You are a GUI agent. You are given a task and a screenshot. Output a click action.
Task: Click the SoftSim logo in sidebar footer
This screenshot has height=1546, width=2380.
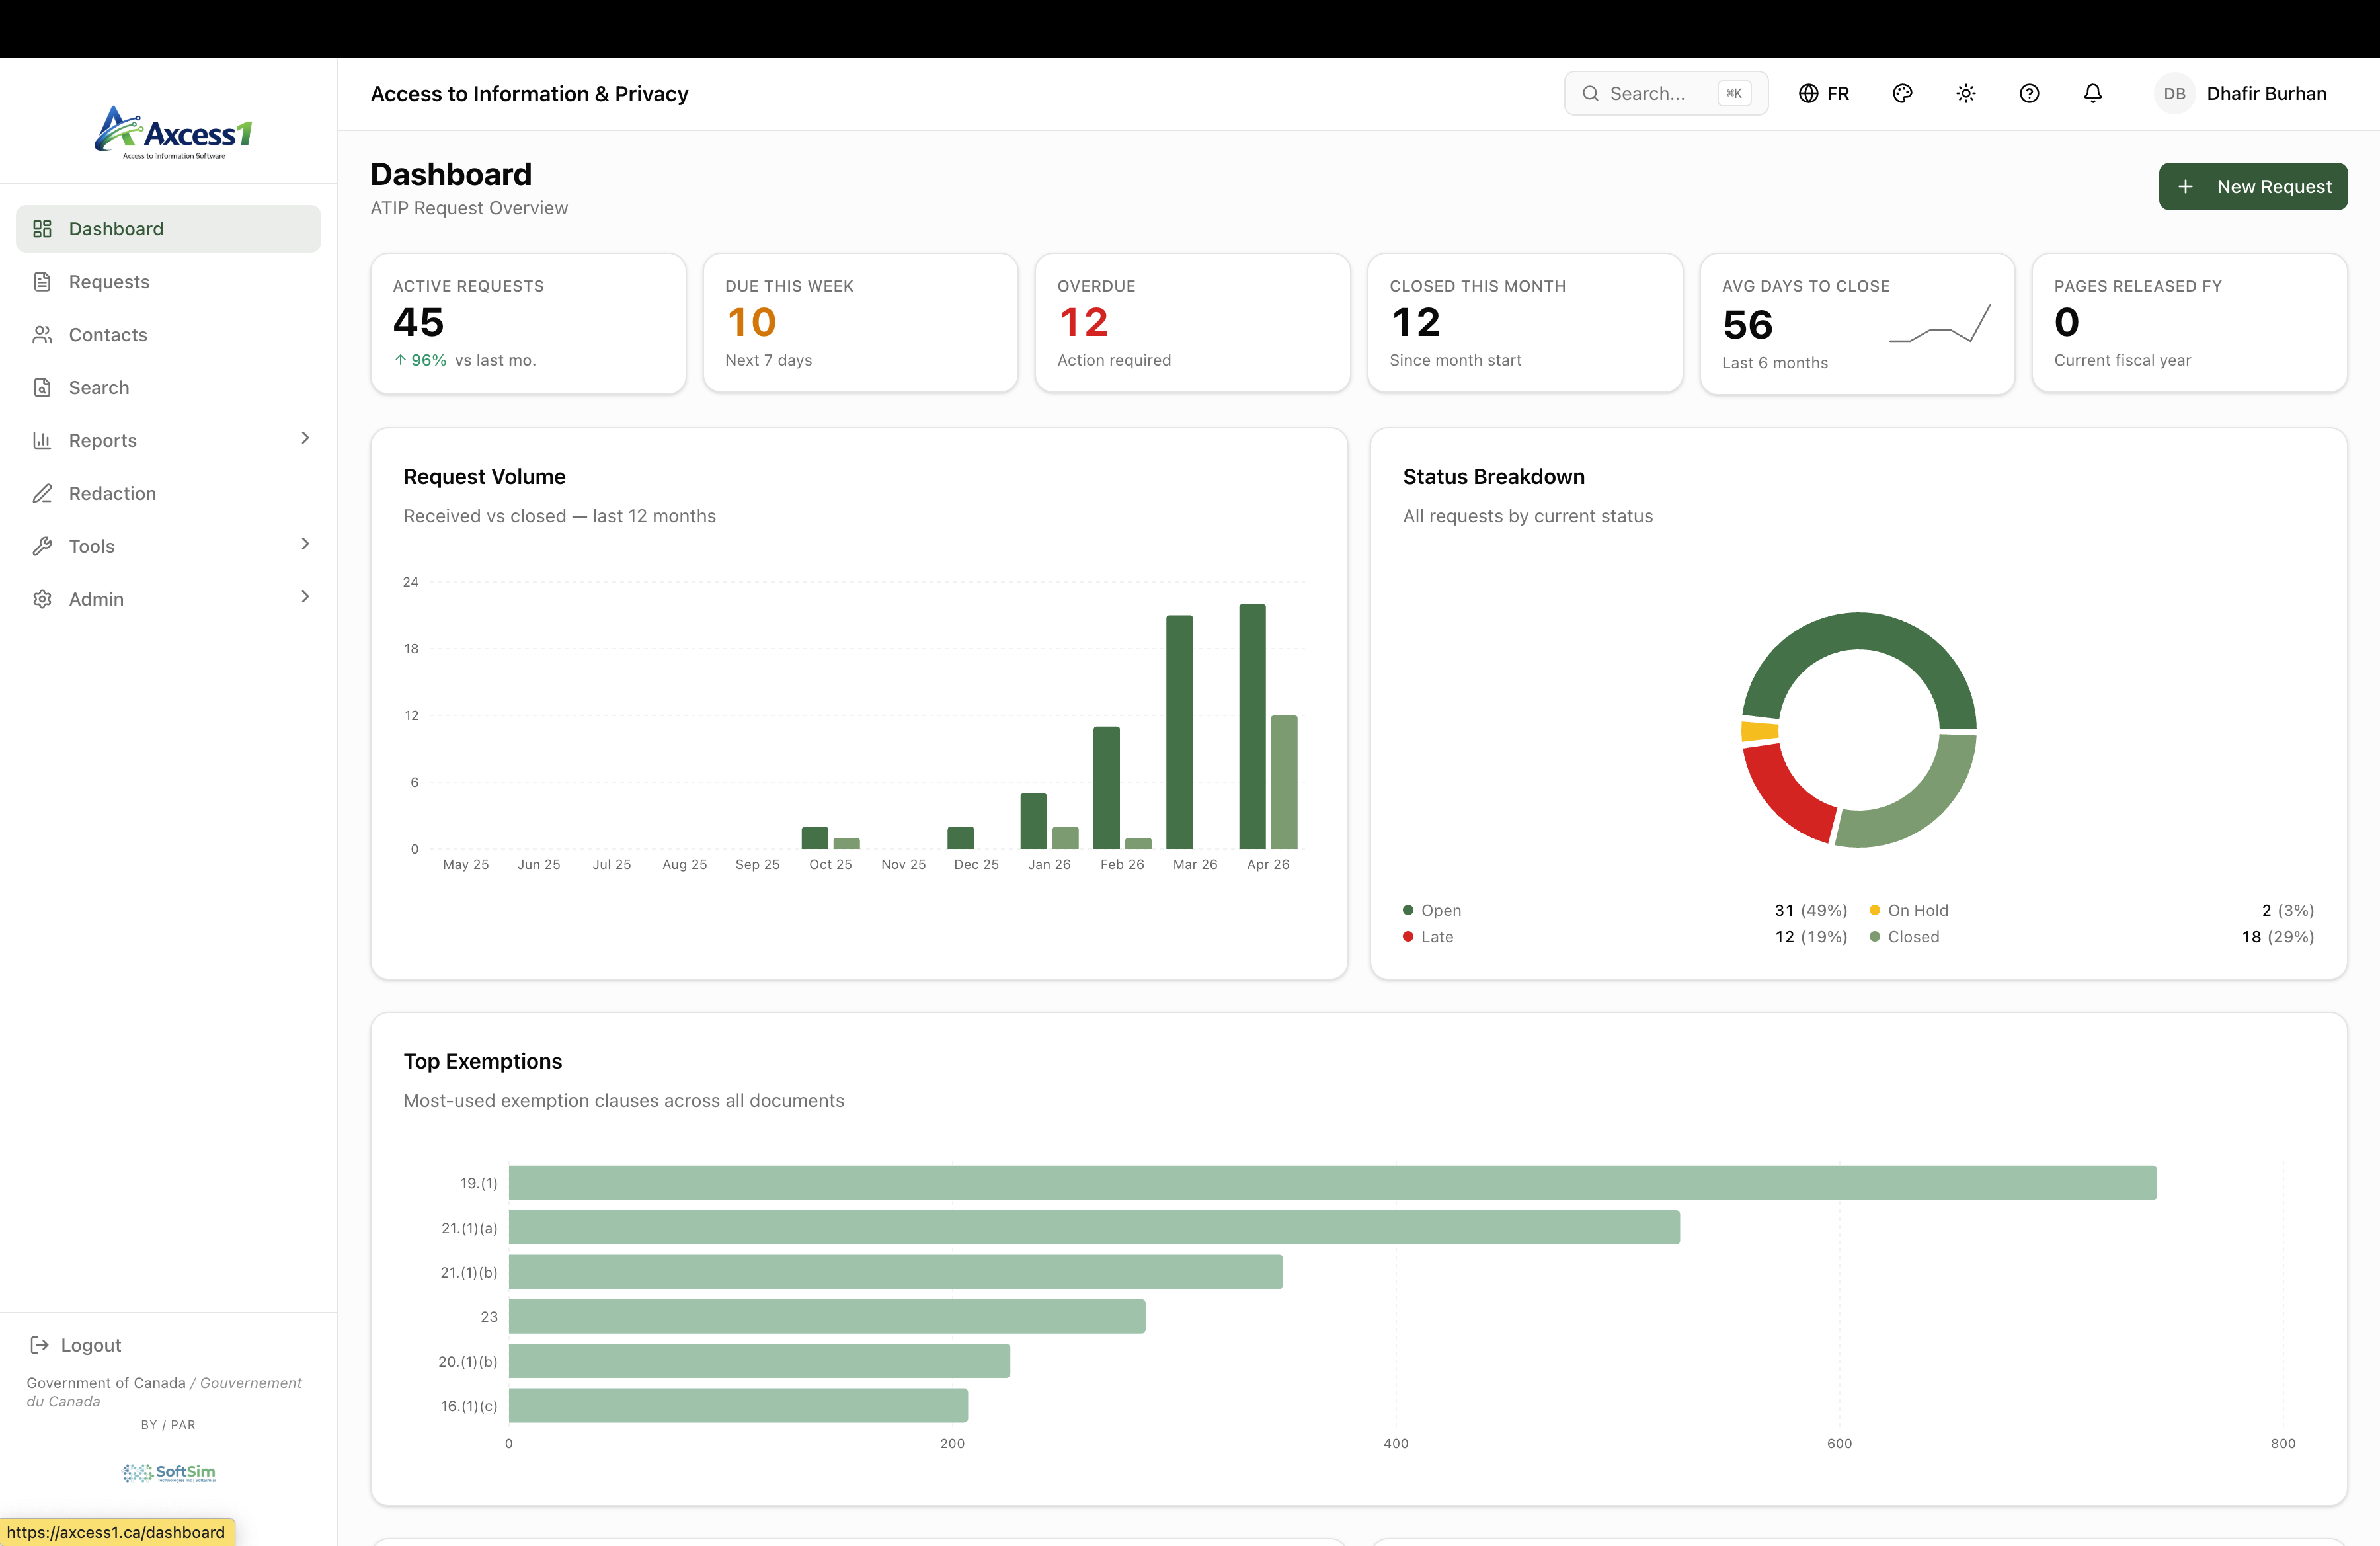(x=169, y=1472)
